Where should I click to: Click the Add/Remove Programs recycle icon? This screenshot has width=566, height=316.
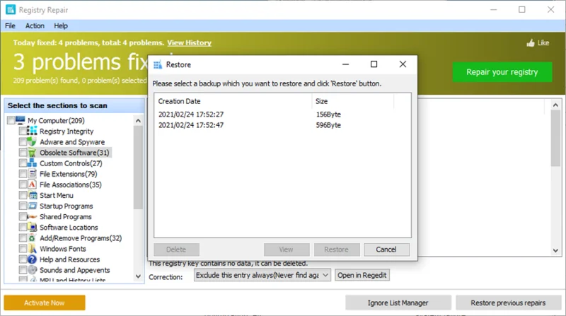(32, 238)
